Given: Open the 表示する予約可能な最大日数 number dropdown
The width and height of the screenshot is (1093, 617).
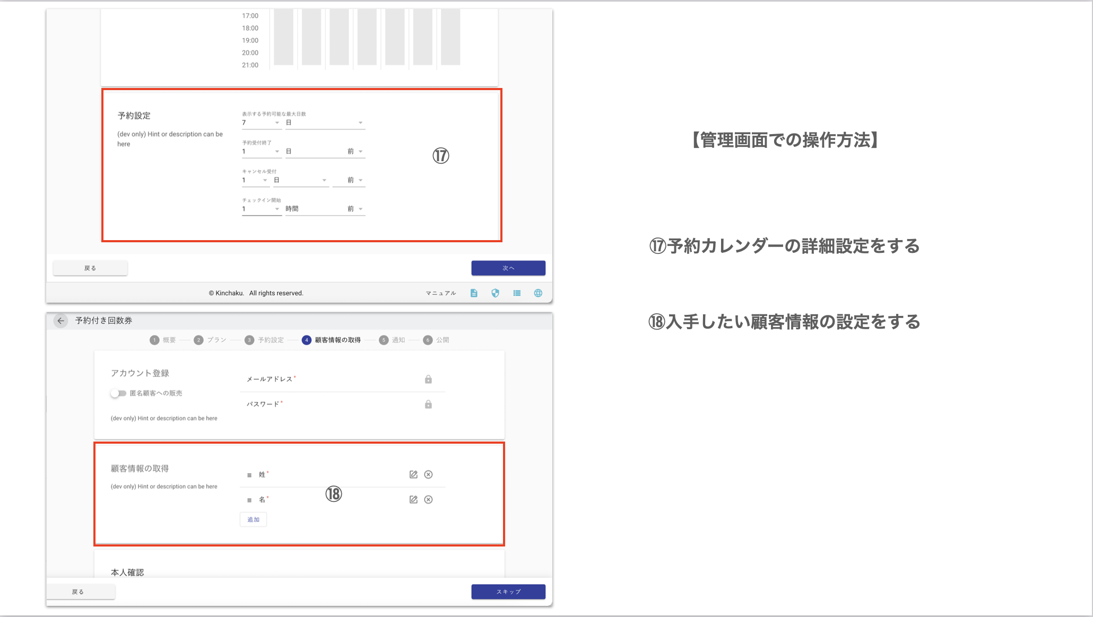Looking at the screenshot, I should click(261, 123).
